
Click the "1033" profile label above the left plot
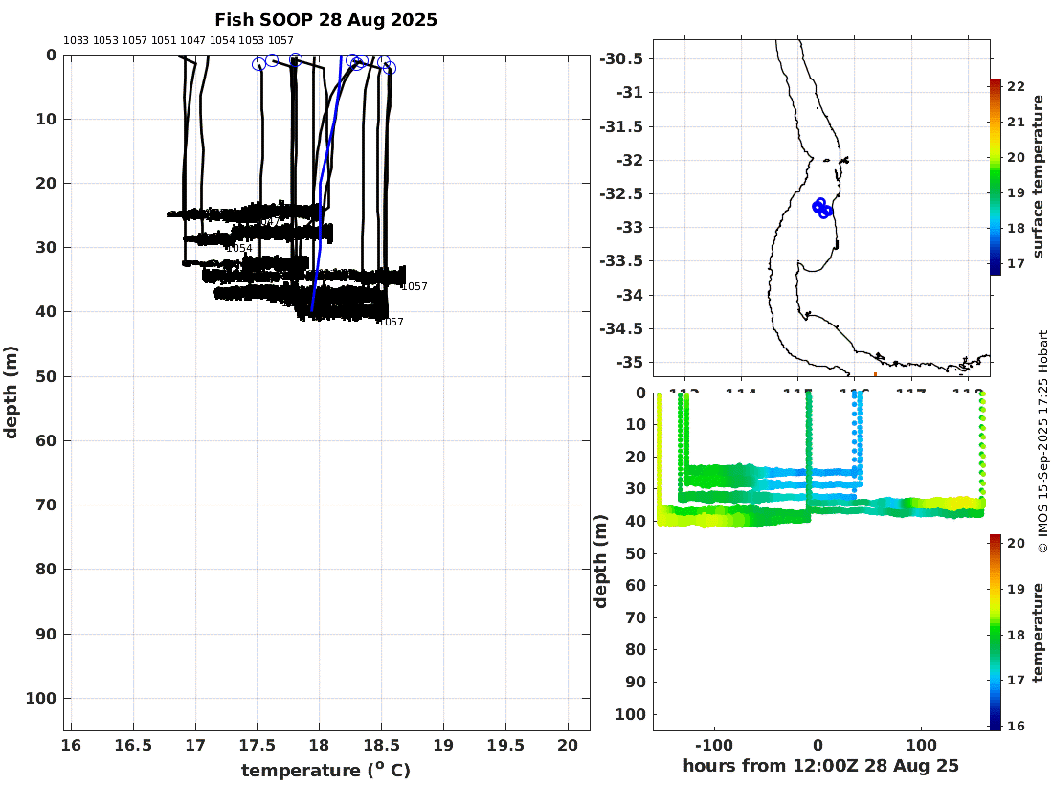pyautogui.click(x=76, y=40)
